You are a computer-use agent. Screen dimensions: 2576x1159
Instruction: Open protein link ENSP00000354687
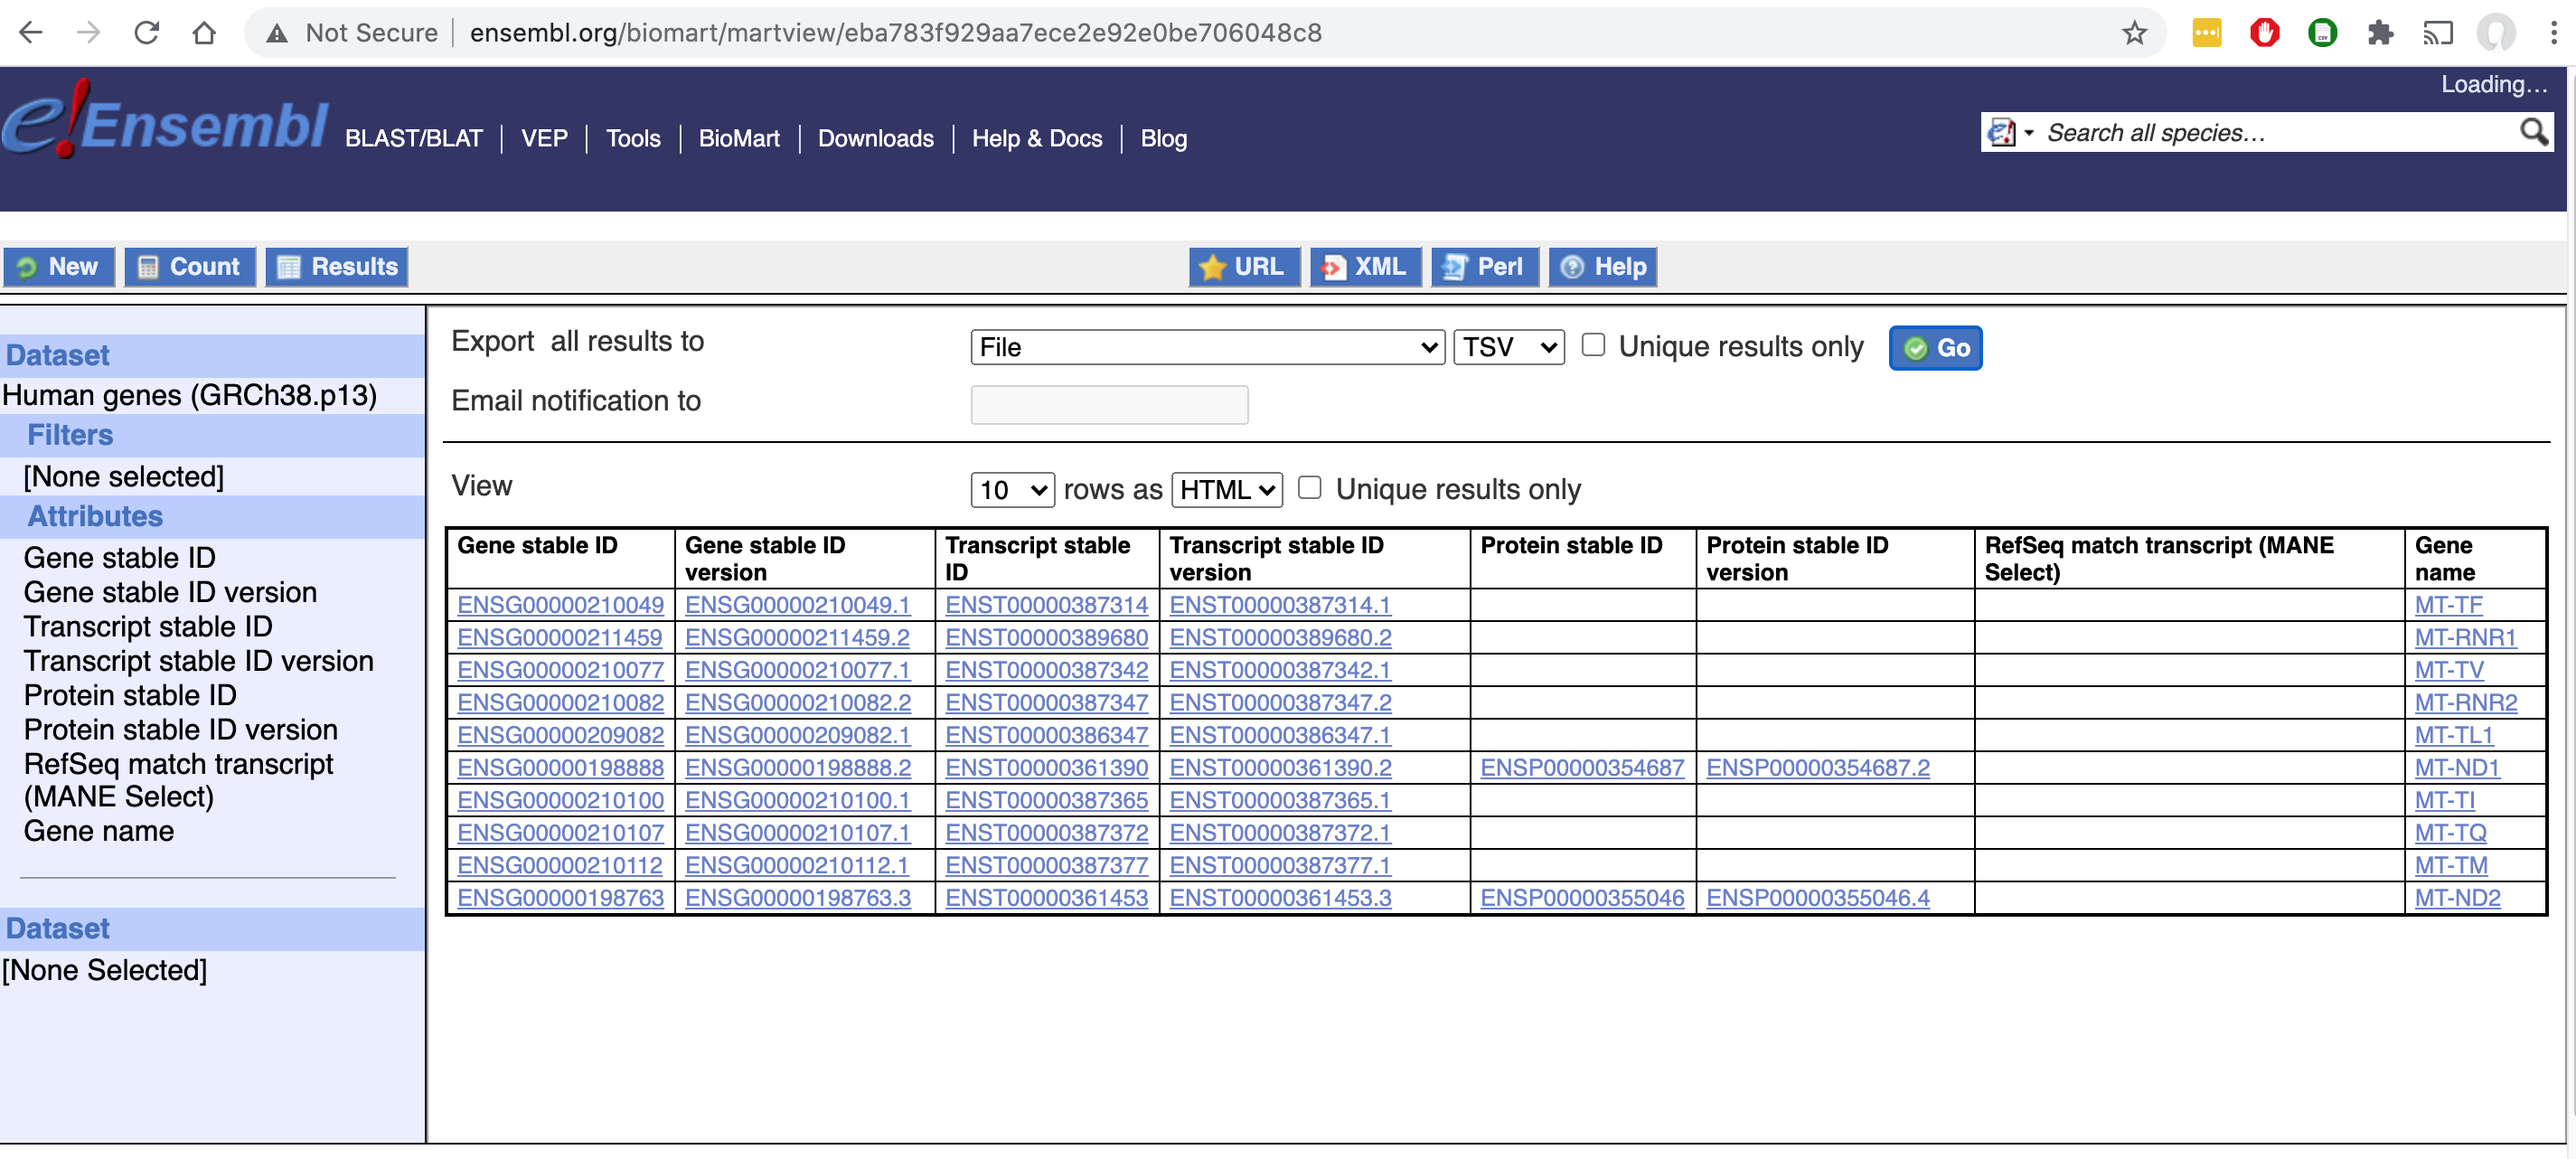1582,767
